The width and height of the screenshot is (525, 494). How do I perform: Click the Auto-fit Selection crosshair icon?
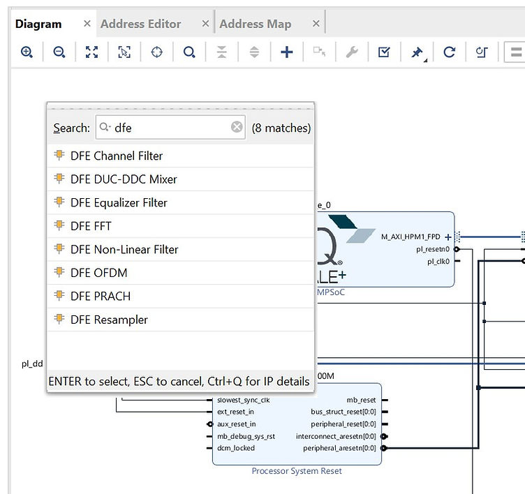coord(156,52)
